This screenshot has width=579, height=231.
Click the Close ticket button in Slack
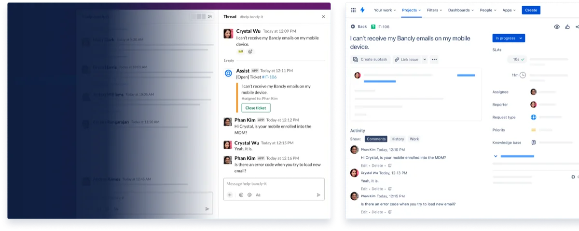click(x=256, y=108)
